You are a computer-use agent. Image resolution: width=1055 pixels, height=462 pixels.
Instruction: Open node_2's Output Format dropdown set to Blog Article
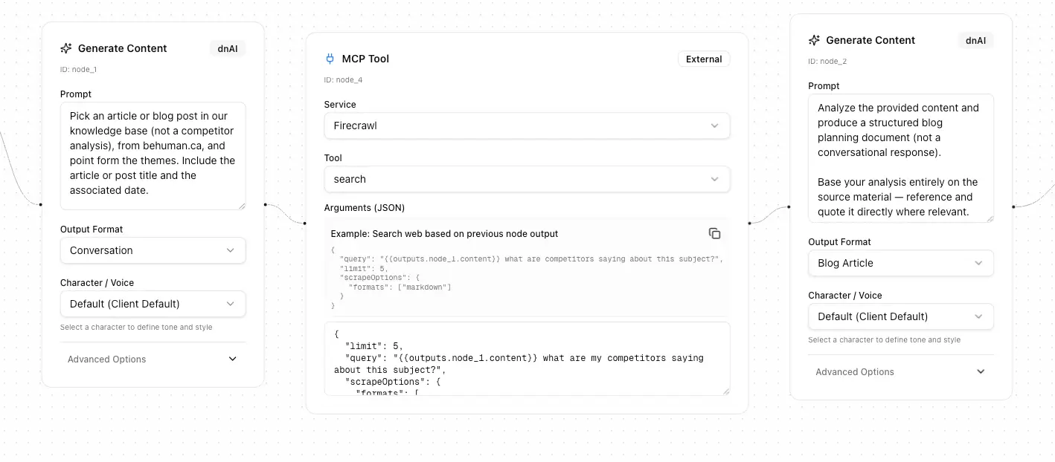pos(900,263)
